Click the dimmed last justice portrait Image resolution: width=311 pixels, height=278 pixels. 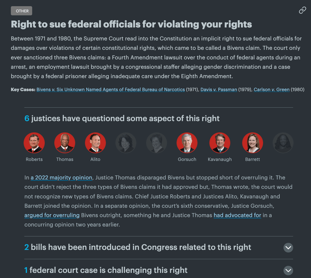[x=283, y=143]
